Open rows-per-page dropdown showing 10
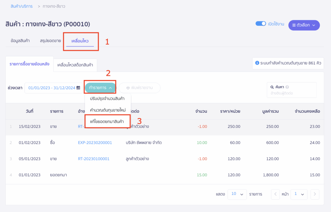The width and height of the screenshot is (331, 212). click(237, 194)
